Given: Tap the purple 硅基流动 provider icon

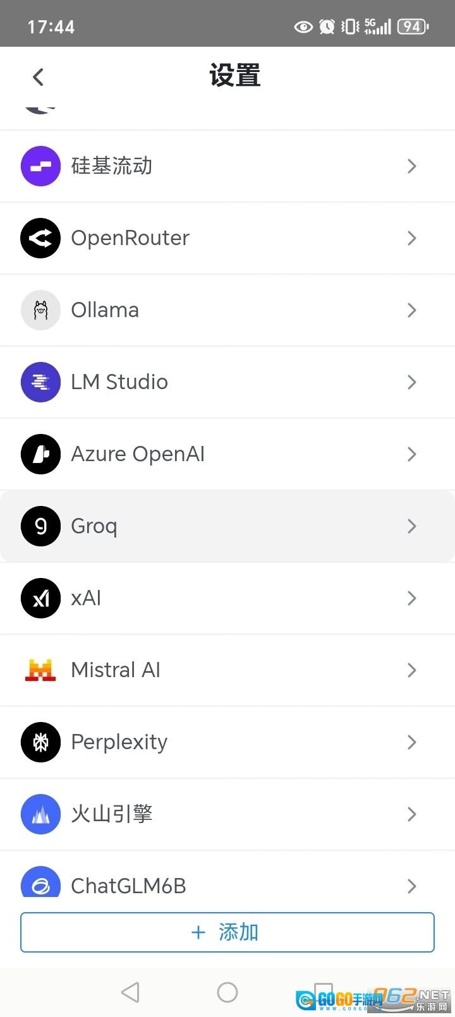Looking at the screenshot, I should point(40,166).
